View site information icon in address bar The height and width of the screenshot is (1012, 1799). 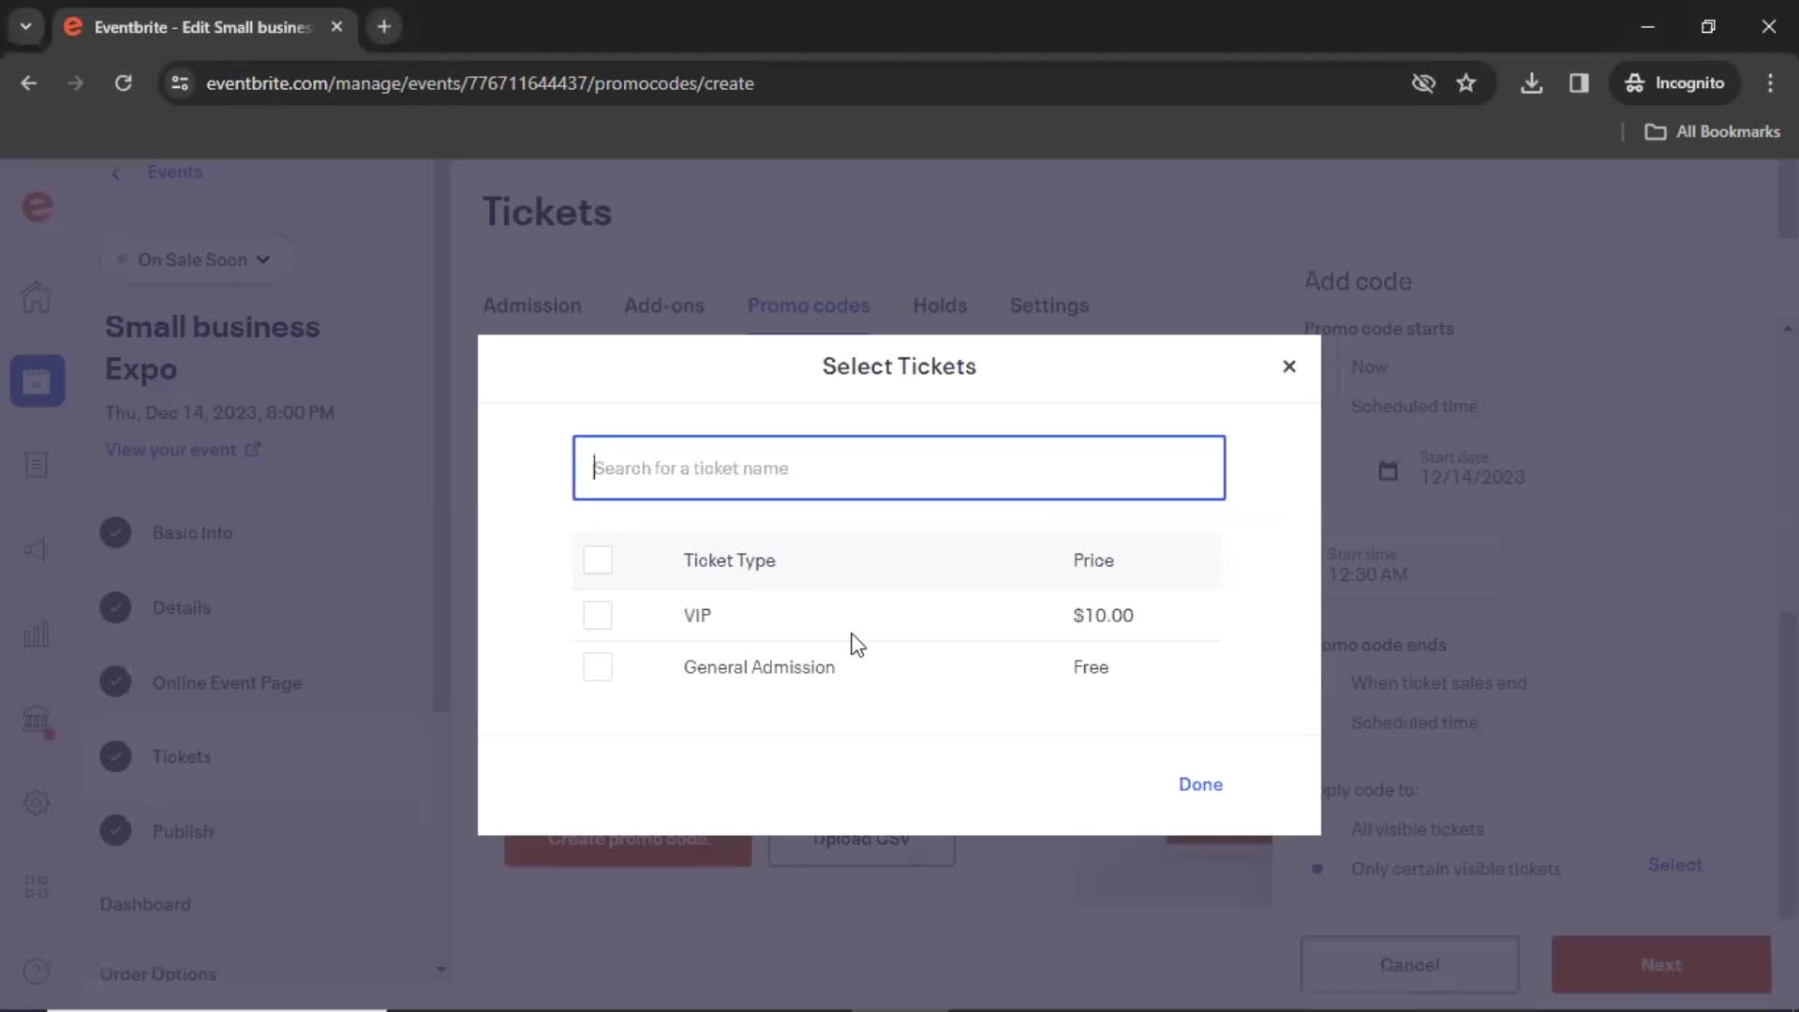pos(180,83)
